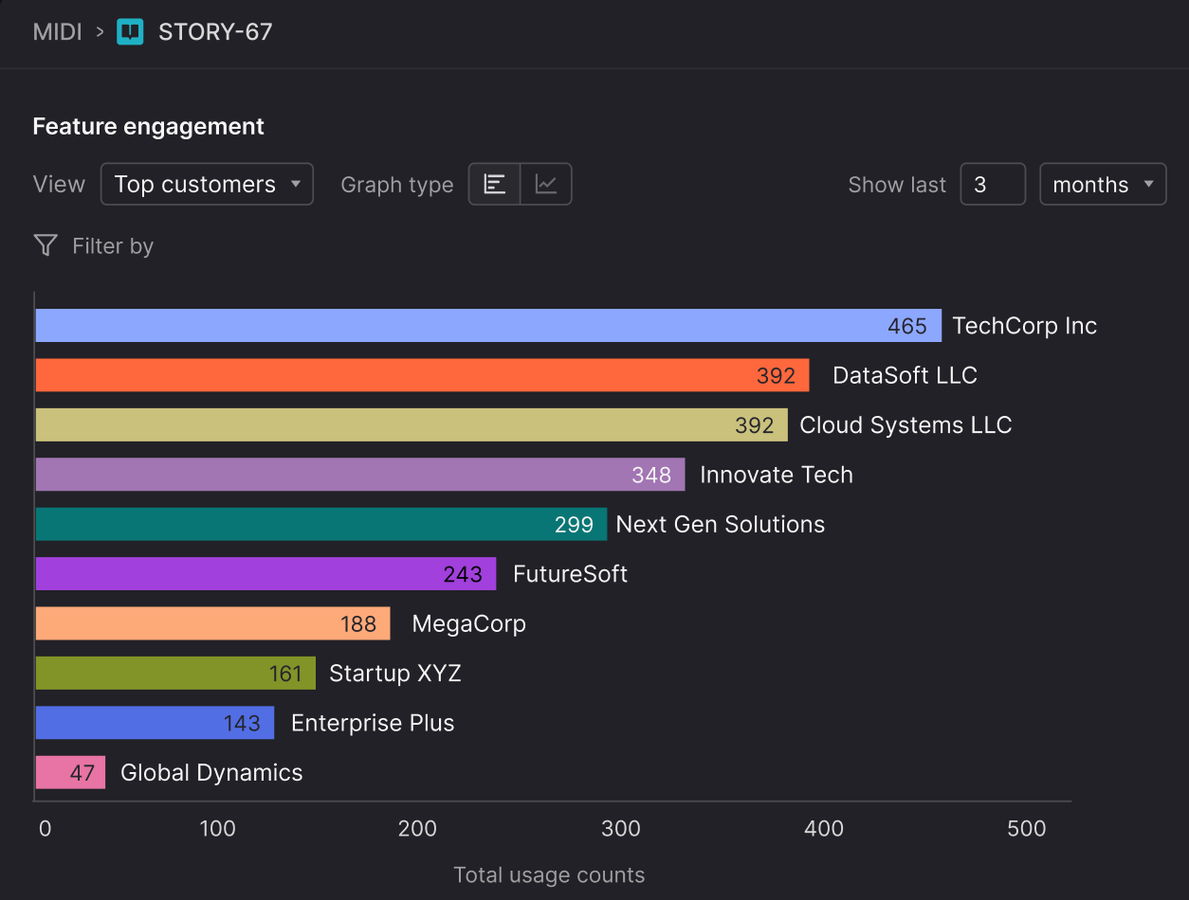Click the 0 axis tick label

coord(45,829)
